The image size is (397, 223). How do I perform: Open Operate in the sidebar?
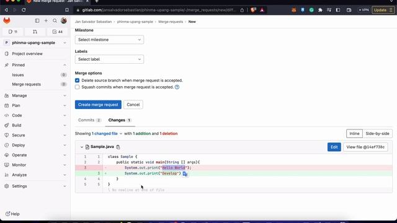[x=35, y=155]
